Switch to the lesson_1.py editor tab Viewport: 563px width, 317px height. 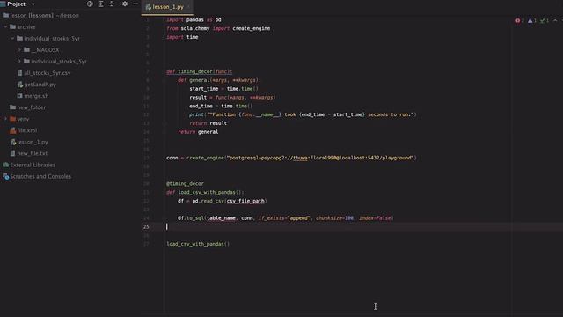[168, 7]
